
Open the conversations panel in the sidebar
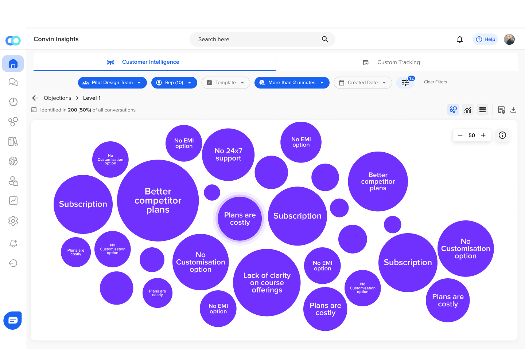(13, 82)
